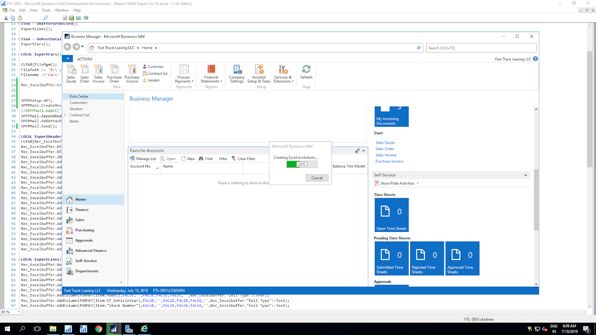596x335 pixels.
Task: Open the Window menu in Development Environment
Action: tap(61, 10)
